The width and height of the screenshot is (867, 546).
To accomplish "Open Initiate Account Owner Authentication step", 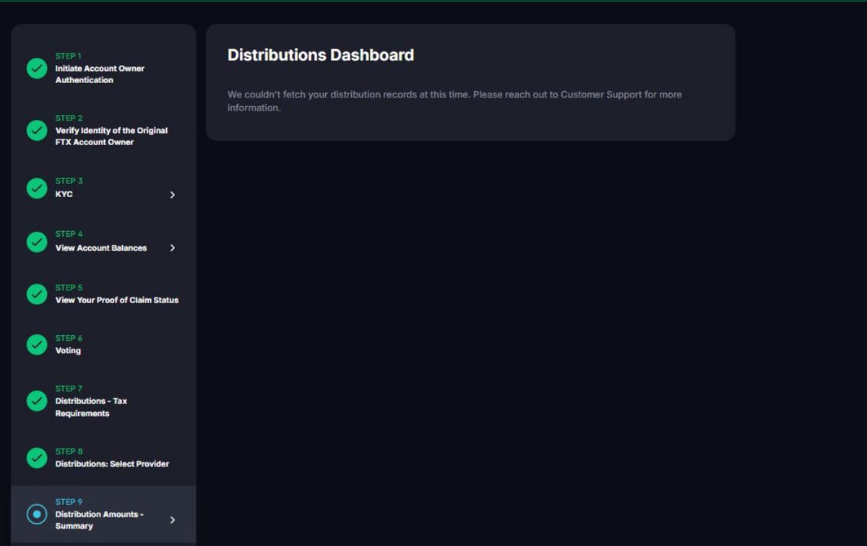I will [x=100, y=74].
